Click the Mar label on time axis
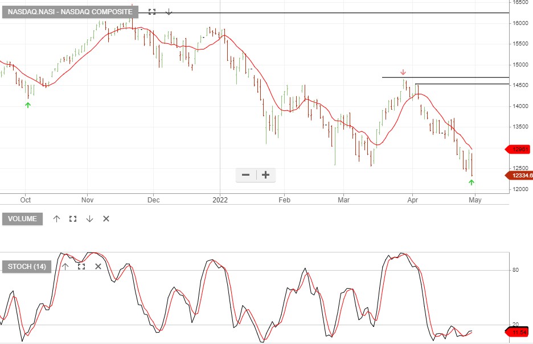533x344 pixels. click(x=344, y=200)
